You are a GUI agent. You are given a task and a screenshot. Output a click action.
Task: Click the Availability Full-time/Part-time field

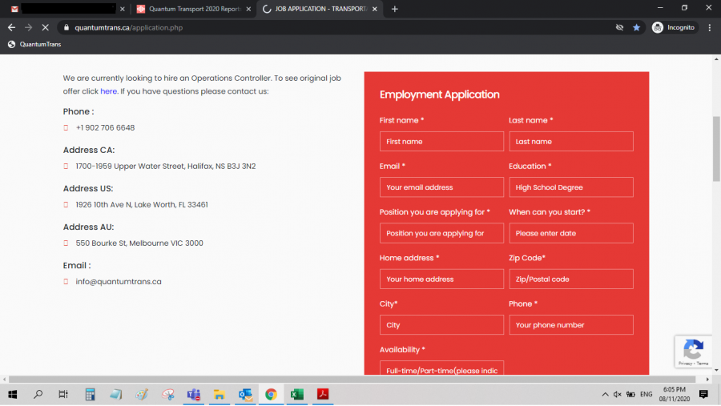click(441, 368)
